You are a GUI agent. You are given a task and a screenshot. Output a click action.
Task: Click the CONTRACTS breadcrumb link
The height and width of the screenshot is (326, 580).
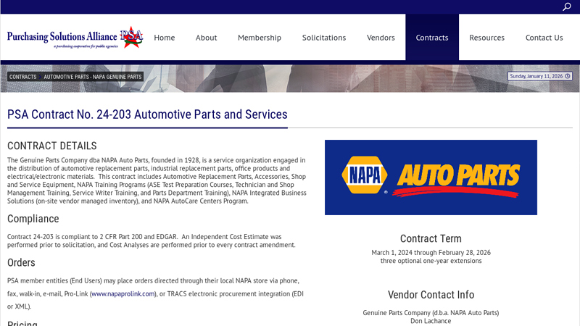coord(23,77)
